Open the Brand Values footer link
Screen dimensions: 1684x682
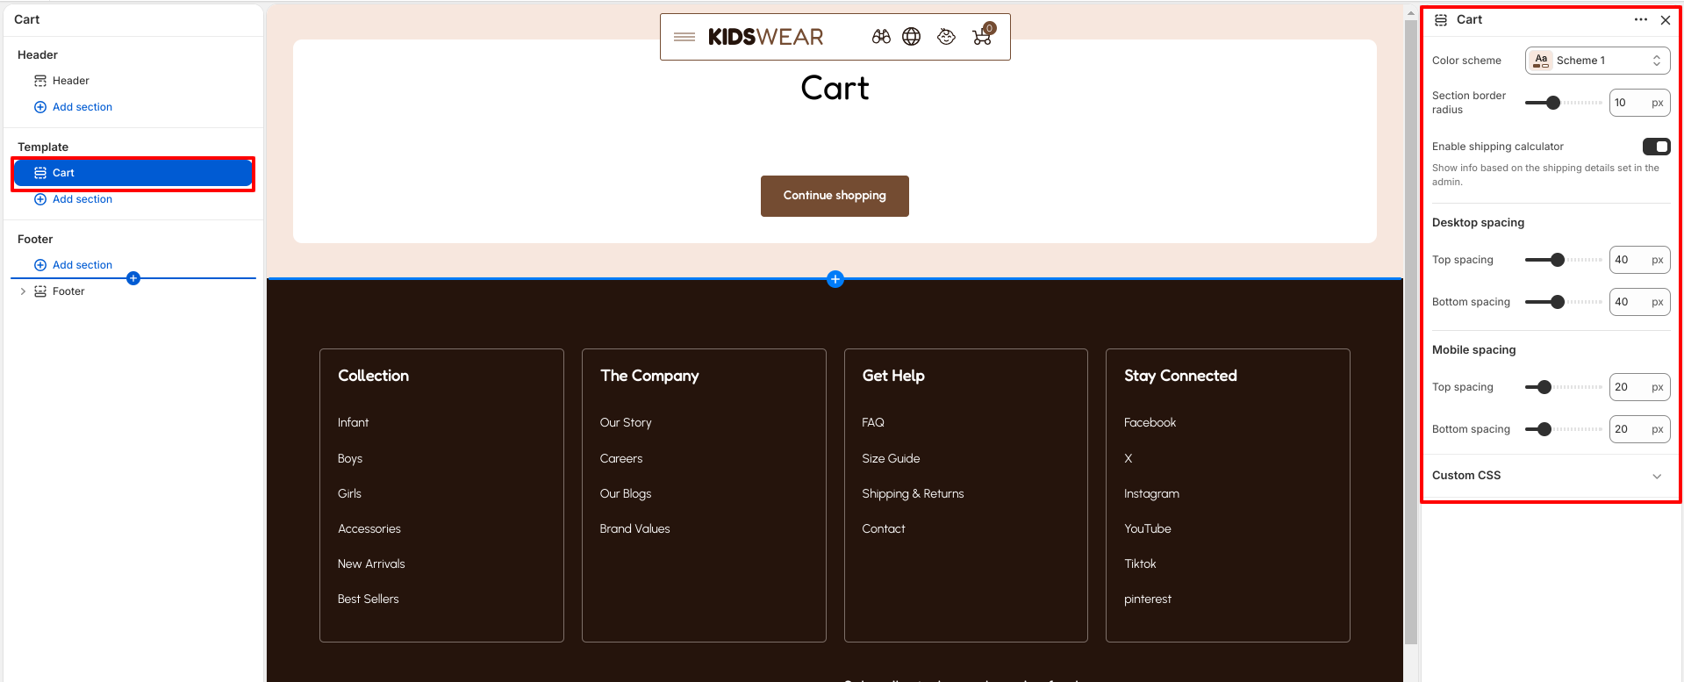click(x=634, y=528)
